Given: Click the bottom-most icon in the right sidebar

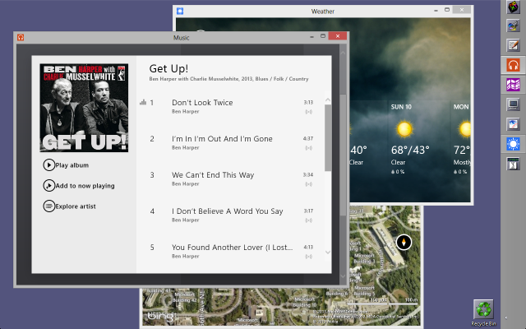Looking at the screenshot, I should 513,164.
